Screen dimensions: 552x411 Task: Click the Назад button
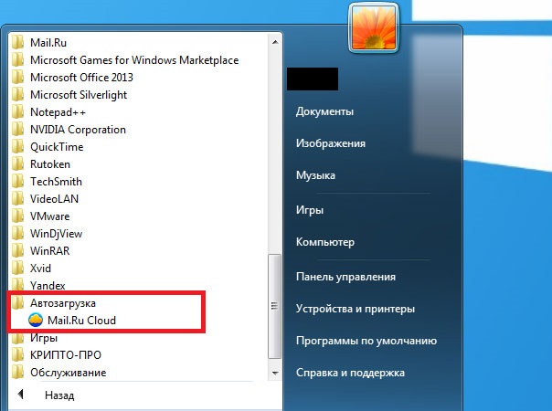coord(59,395)
